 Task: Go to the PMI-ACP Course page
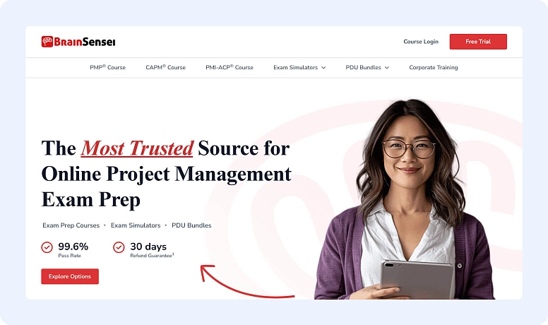[230, 68]
